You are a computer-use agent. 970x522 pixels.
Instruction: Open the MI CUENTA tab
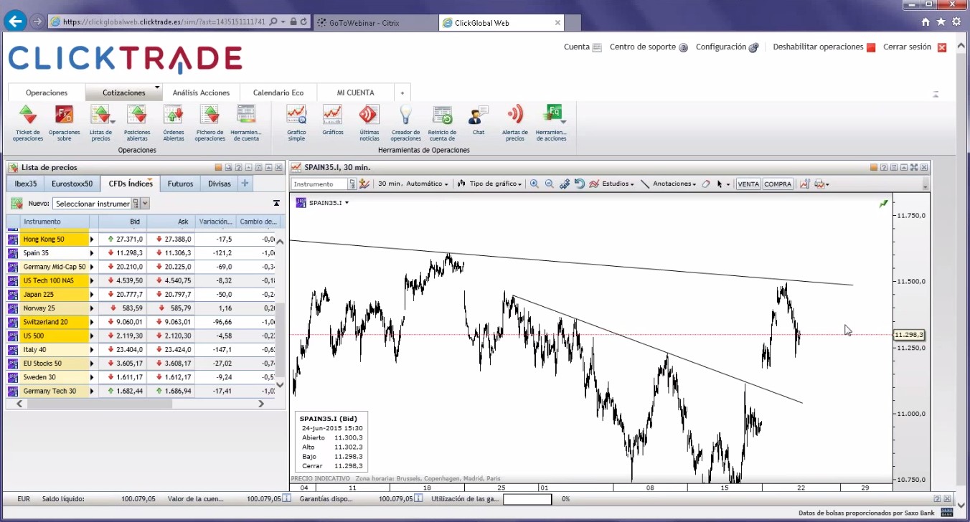click(x=356, y=92)
